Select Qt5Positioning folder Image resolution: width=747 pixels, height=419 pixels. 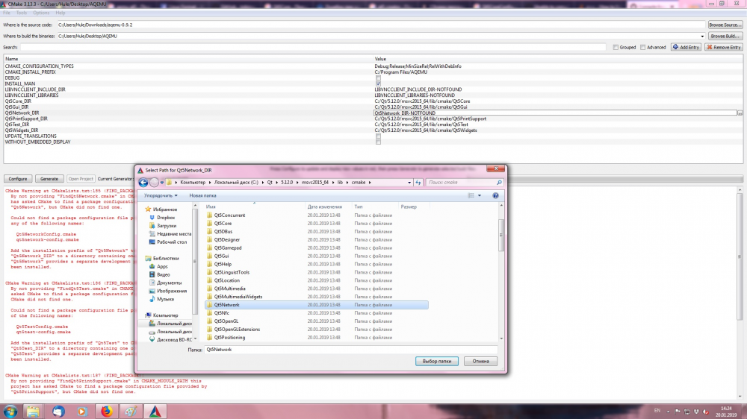click(229, 337)
